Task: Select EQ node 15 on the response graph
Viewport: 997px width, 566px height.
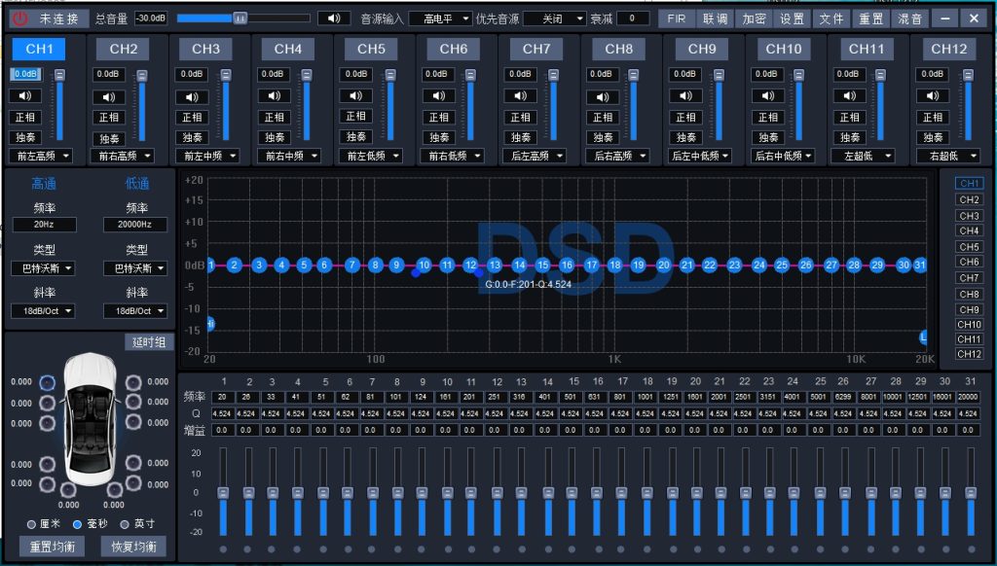Action: pos(542,265)
